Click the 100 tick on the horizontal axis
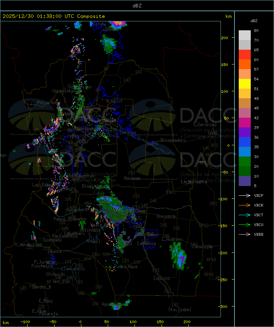This screenshot has width=274, height=327. (133, 322)
